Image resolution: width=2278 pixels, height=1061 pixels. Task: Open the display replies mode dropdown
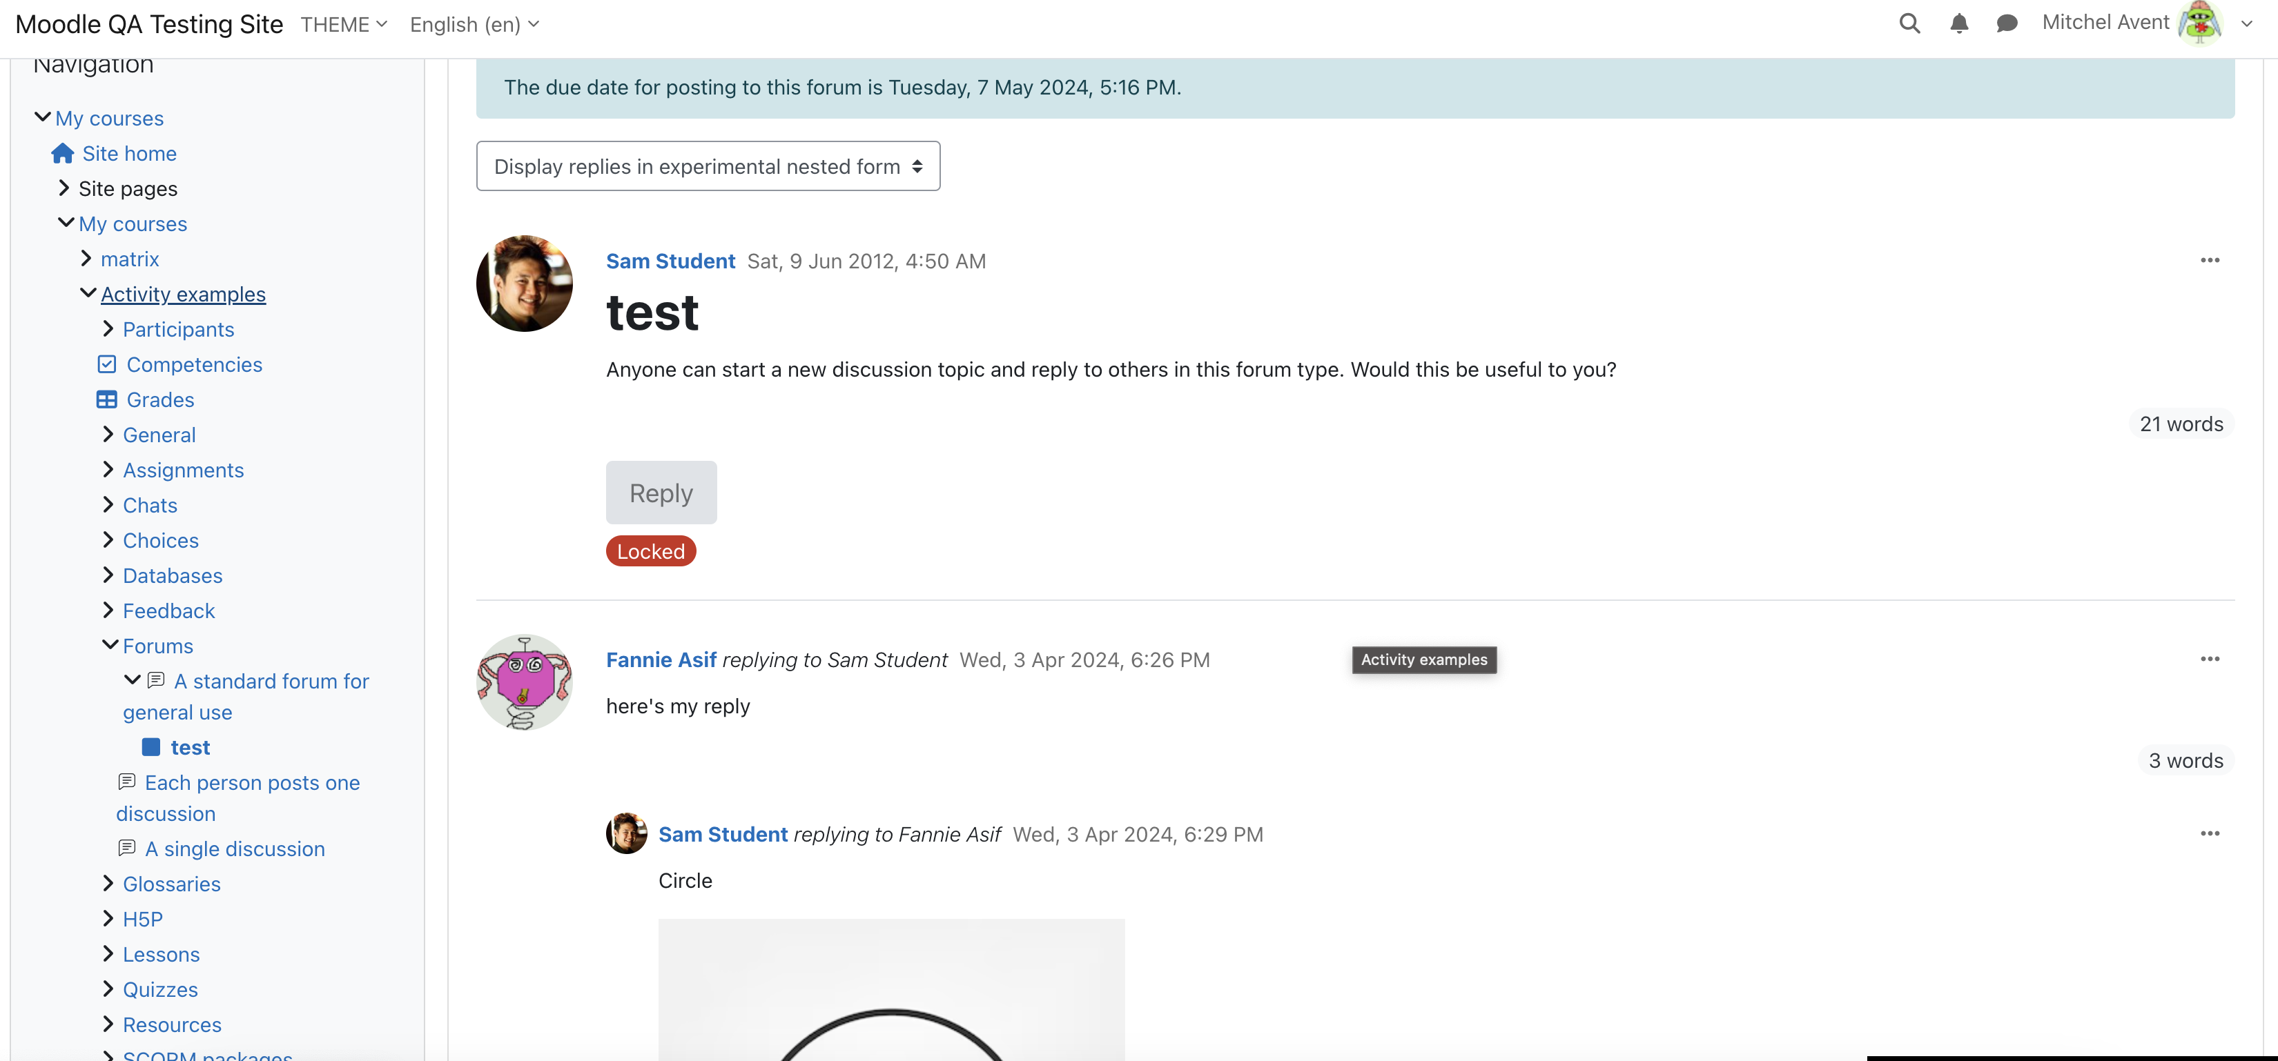click(708, 166)
